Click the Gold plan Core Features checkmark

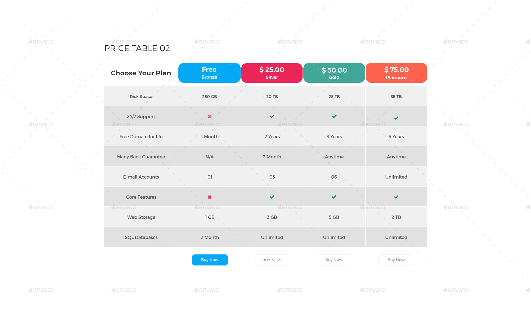[x=334, y=197]
